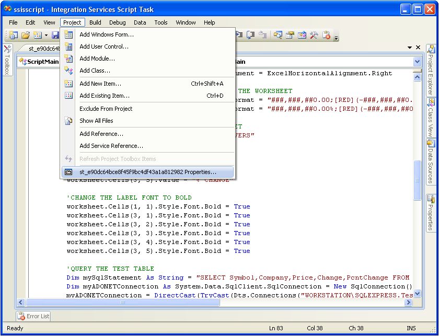The height and width of the screenshot is (336, 439).
Task: Open the active document list dropdown
Action: [x=409, y=48]
